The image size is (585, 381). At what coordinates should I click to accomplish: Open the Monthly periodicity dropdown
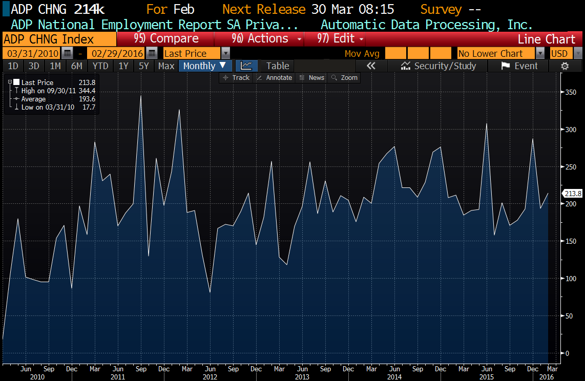205,66
